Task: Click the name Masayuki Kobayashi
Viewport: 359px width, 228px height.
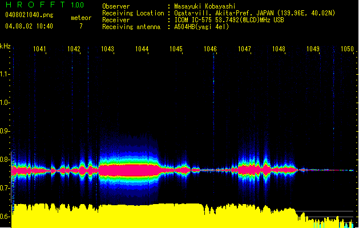Action: pyautogui.click(x=205, y=6)
